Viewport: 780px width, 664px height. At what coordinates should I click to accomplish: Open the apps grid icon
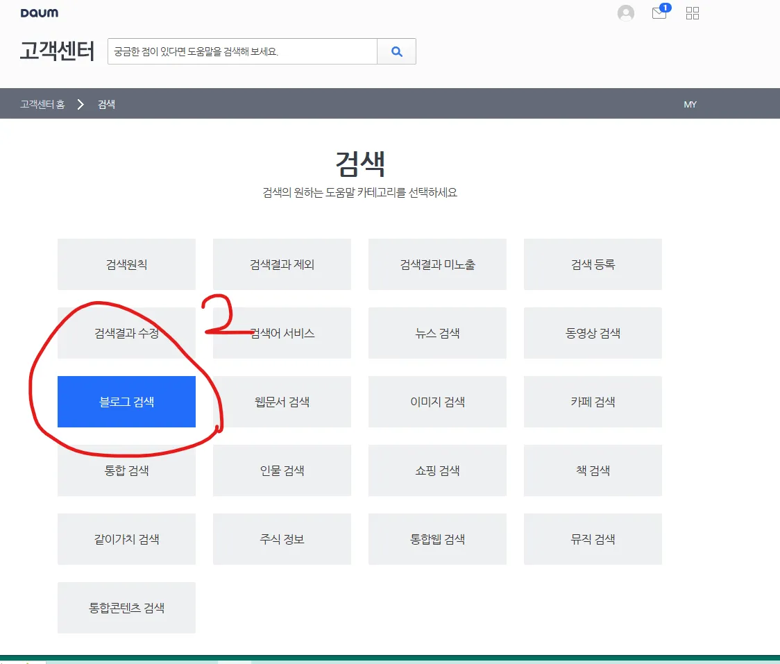[692, 12]
